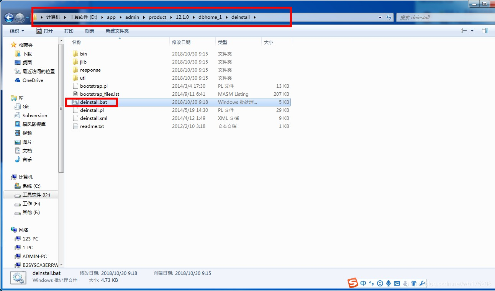Click the refresh icon beside address bar
495x291 pixels.
pos(389,17)
